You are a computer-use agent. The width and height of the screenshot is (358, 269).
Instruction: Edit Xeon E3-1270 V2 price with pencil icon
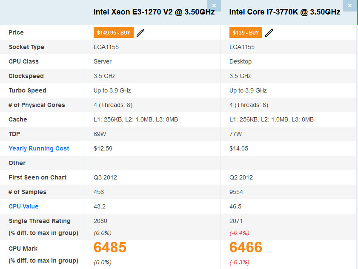tap(140, 33)
